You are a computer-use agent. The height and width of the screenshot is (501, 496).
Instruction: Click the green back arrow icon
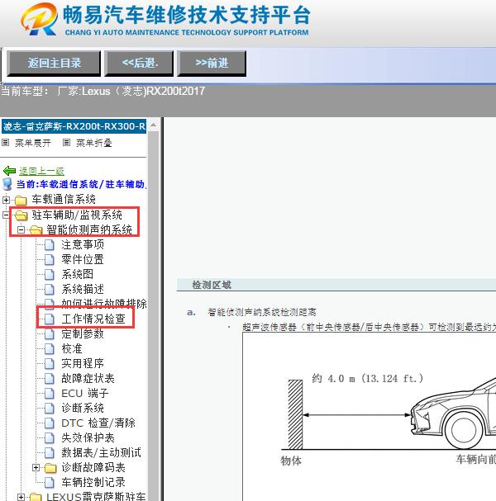tap(10, 171)
